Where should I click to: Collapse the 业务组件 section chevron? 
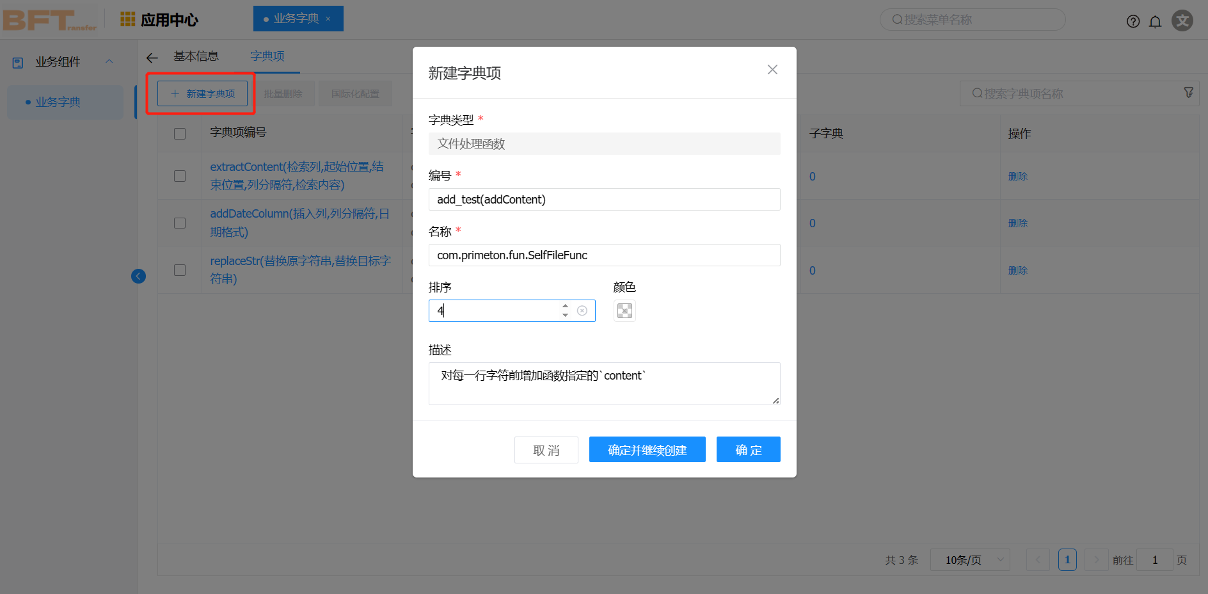[109, 61]
